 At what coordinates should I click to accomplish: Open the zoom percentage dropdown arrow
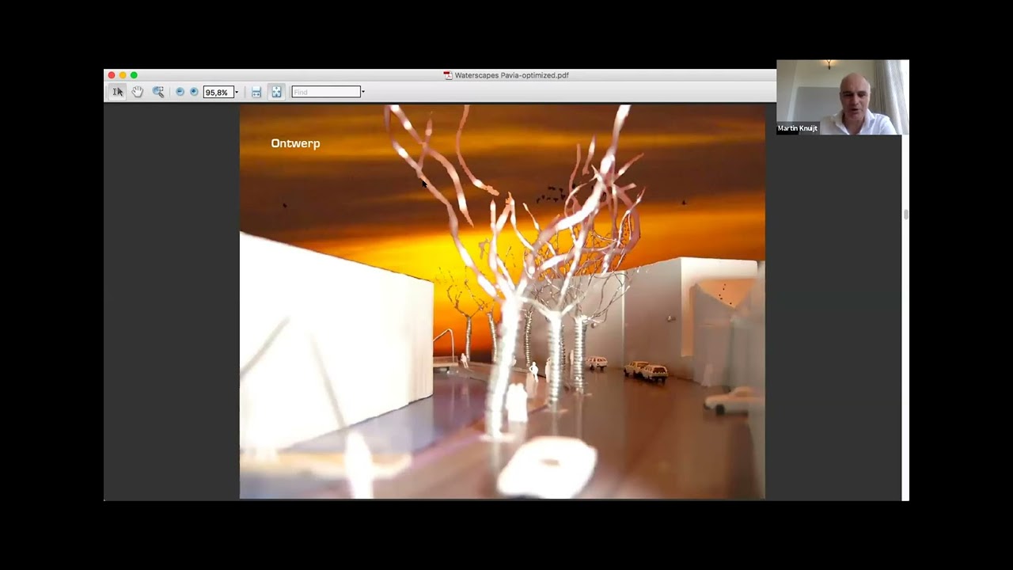click(x=236, y=93)
